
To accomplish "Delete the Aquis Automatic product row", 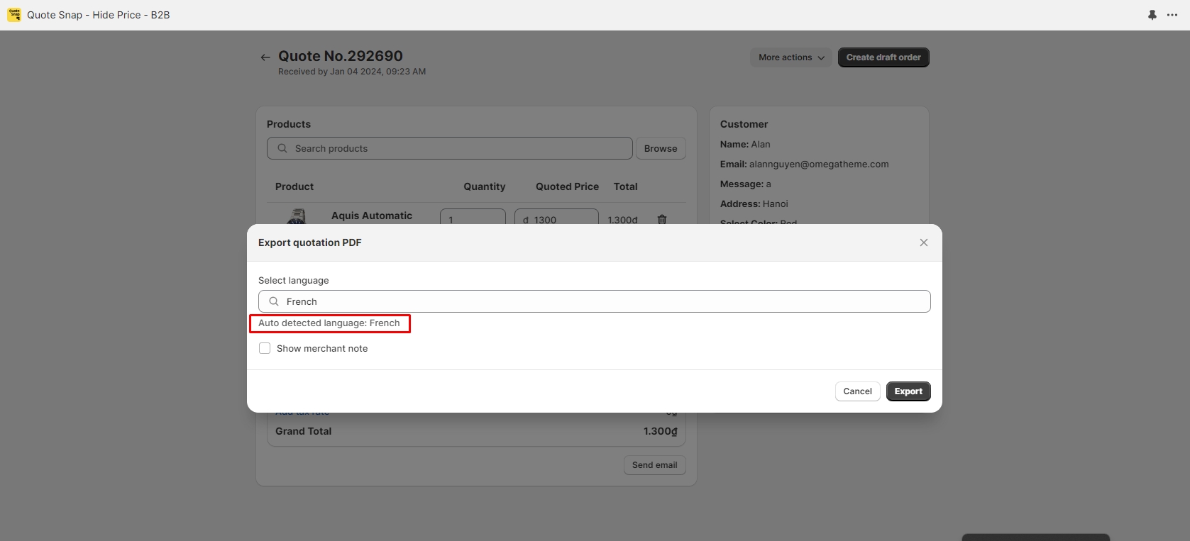I will click(661, 219).
